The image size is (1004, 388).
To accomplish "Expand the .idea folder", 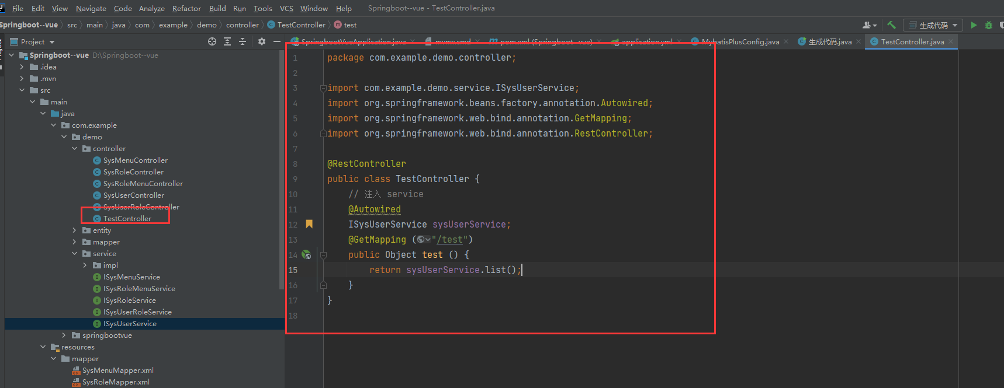I will click(22, 67).
